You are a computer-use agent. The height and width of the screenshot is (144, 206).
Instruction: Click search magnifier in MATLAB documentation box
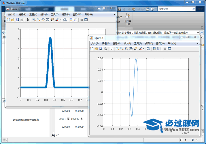point(194,9)
